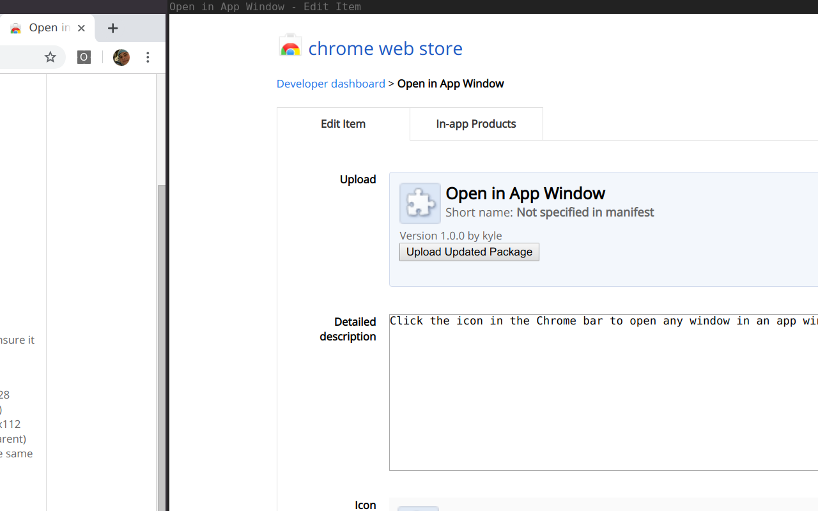Select the Edit Item tab
Image resolution: width=818 pixels, height=511 pixels.
343,123
